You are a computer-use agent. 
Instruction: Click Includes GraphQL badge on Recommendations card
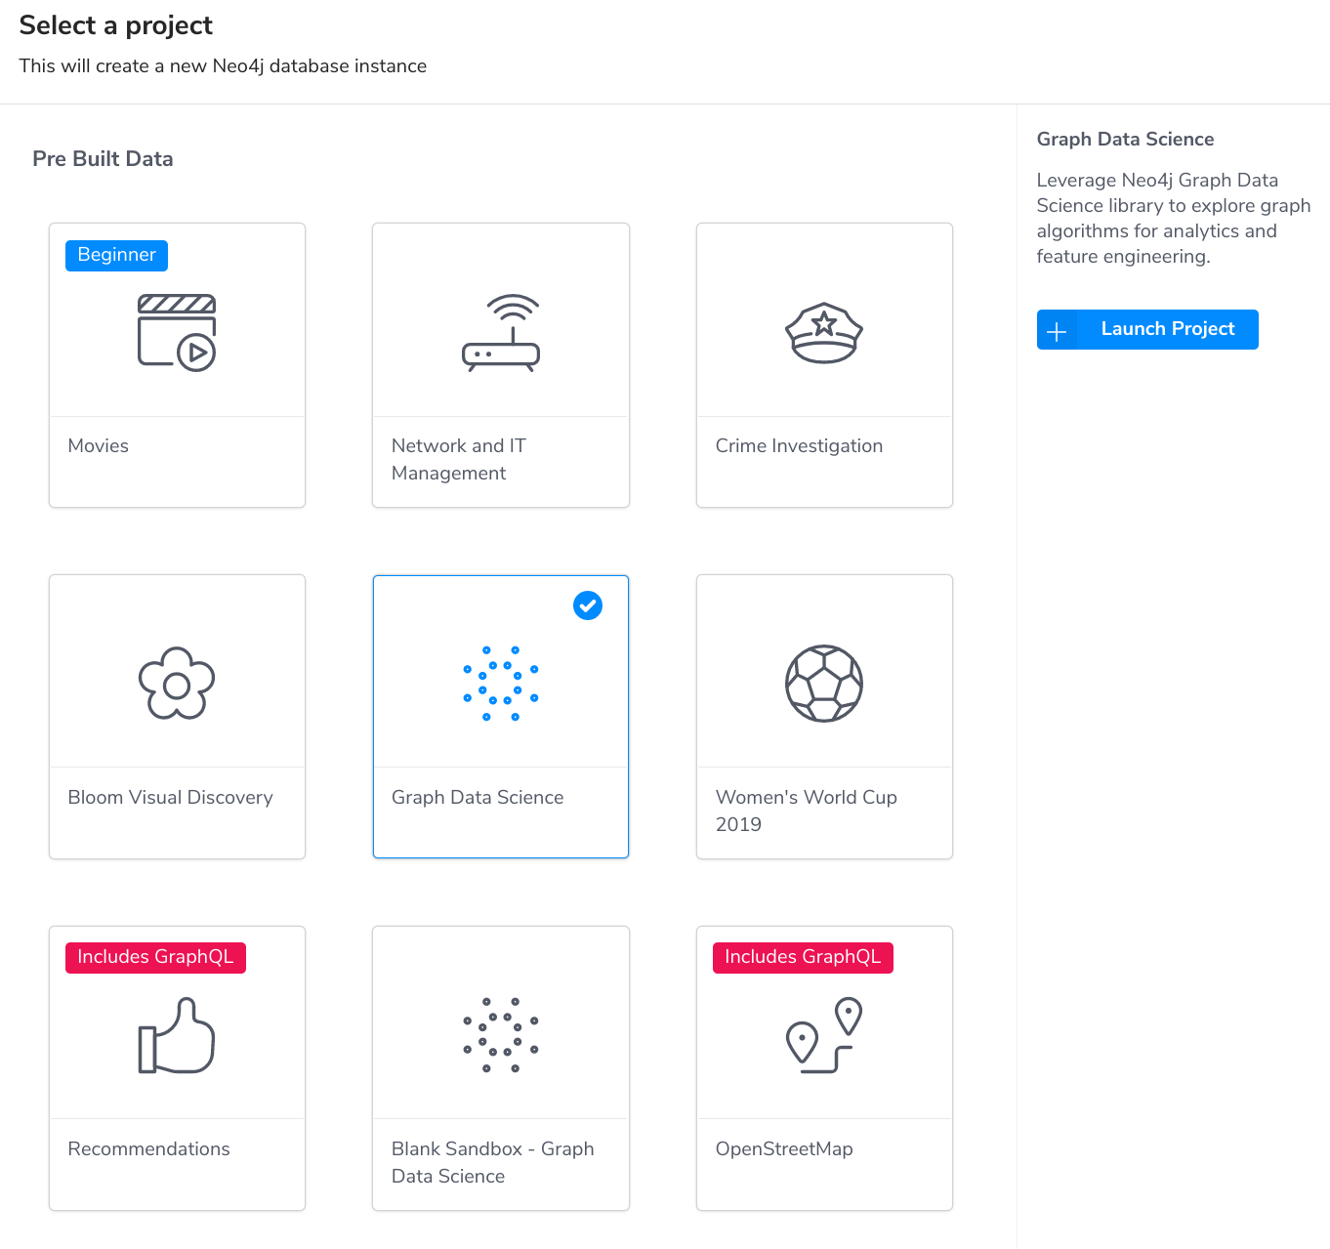[x=155, y=957]
